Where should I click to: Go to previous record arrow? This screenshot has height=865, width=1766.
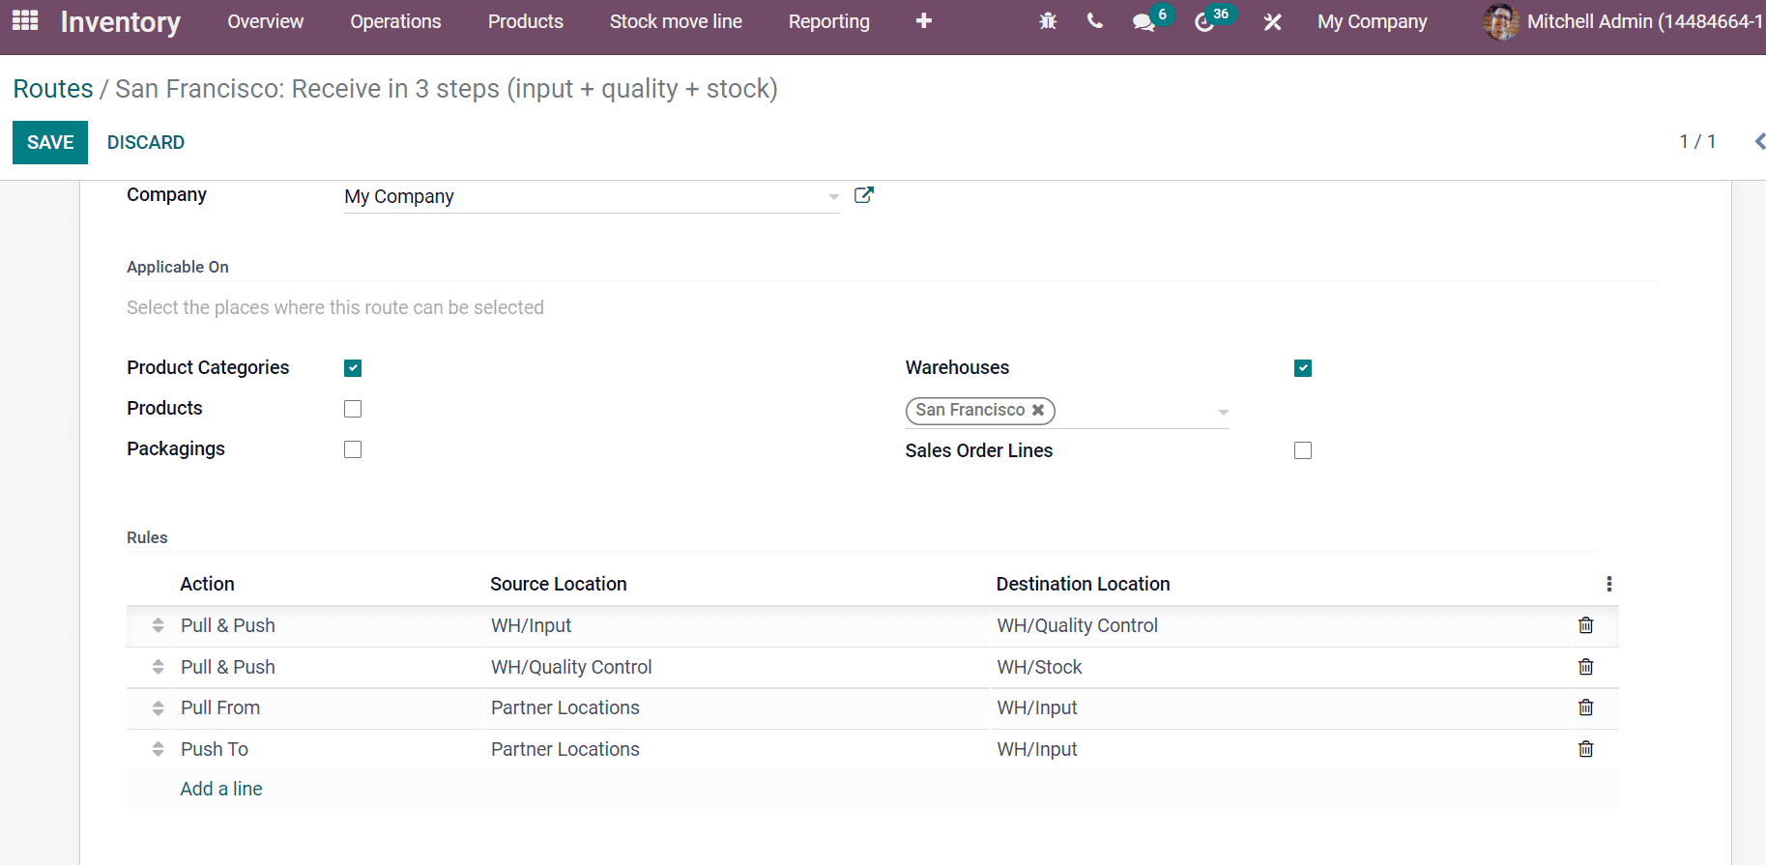1759,142
